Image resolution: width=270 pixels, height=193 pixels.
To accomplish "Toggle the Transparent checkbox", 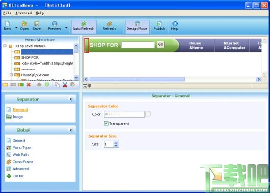I will (x=106, y=123).
